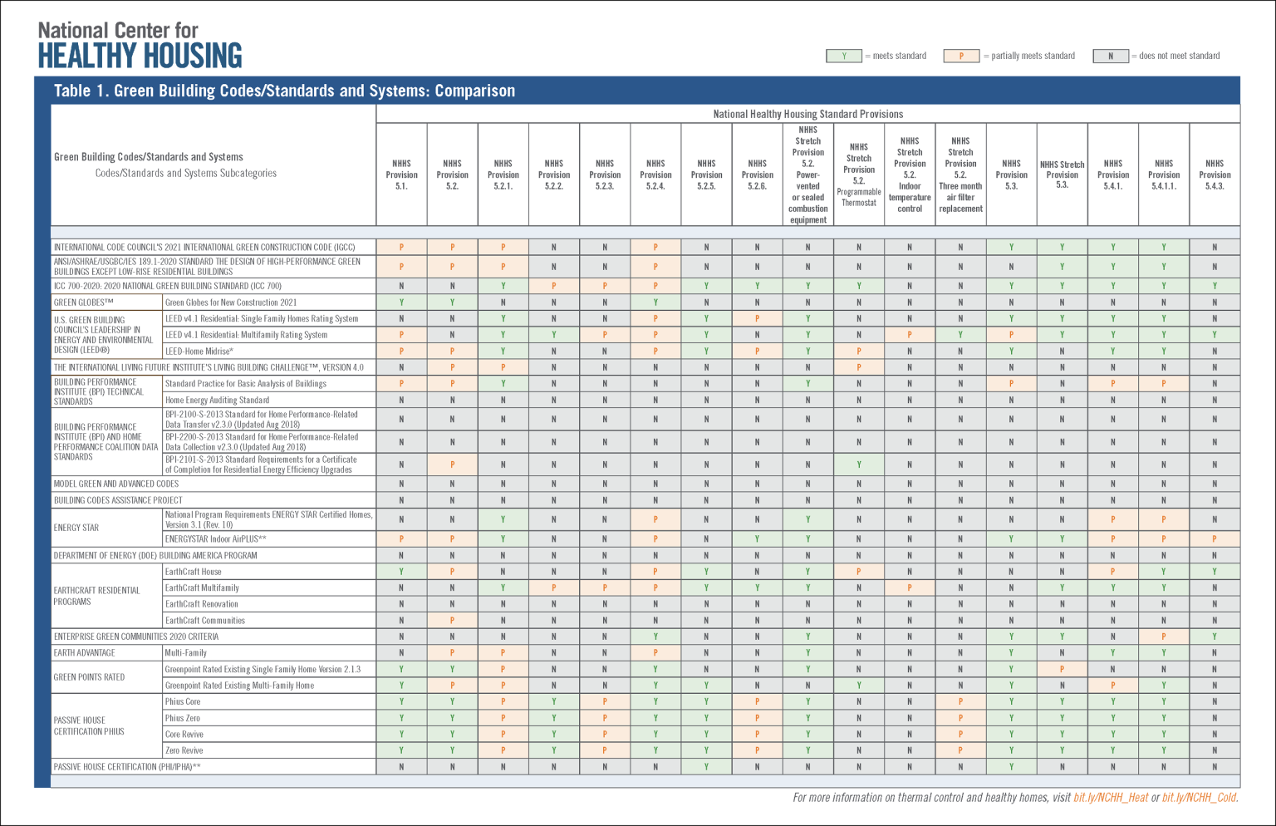Select the Living Building Challenge Version 4.0 row label

209,367
